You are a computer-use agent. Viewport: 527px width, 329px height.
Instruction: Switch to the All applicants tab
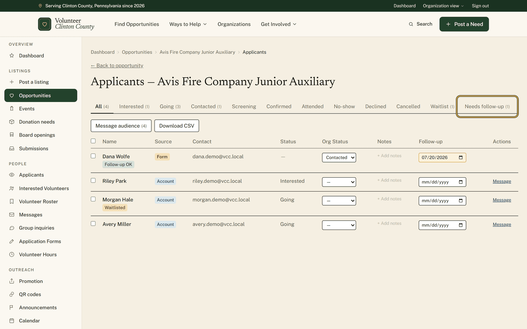point(102,107)
